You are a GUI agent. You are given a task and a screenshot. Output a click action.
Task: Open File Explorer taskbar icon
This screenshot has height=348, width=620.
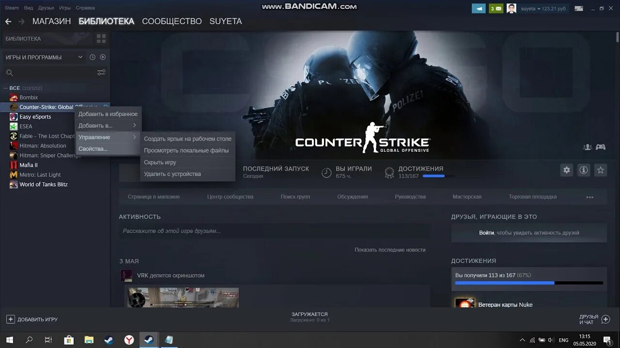[89, 340]
